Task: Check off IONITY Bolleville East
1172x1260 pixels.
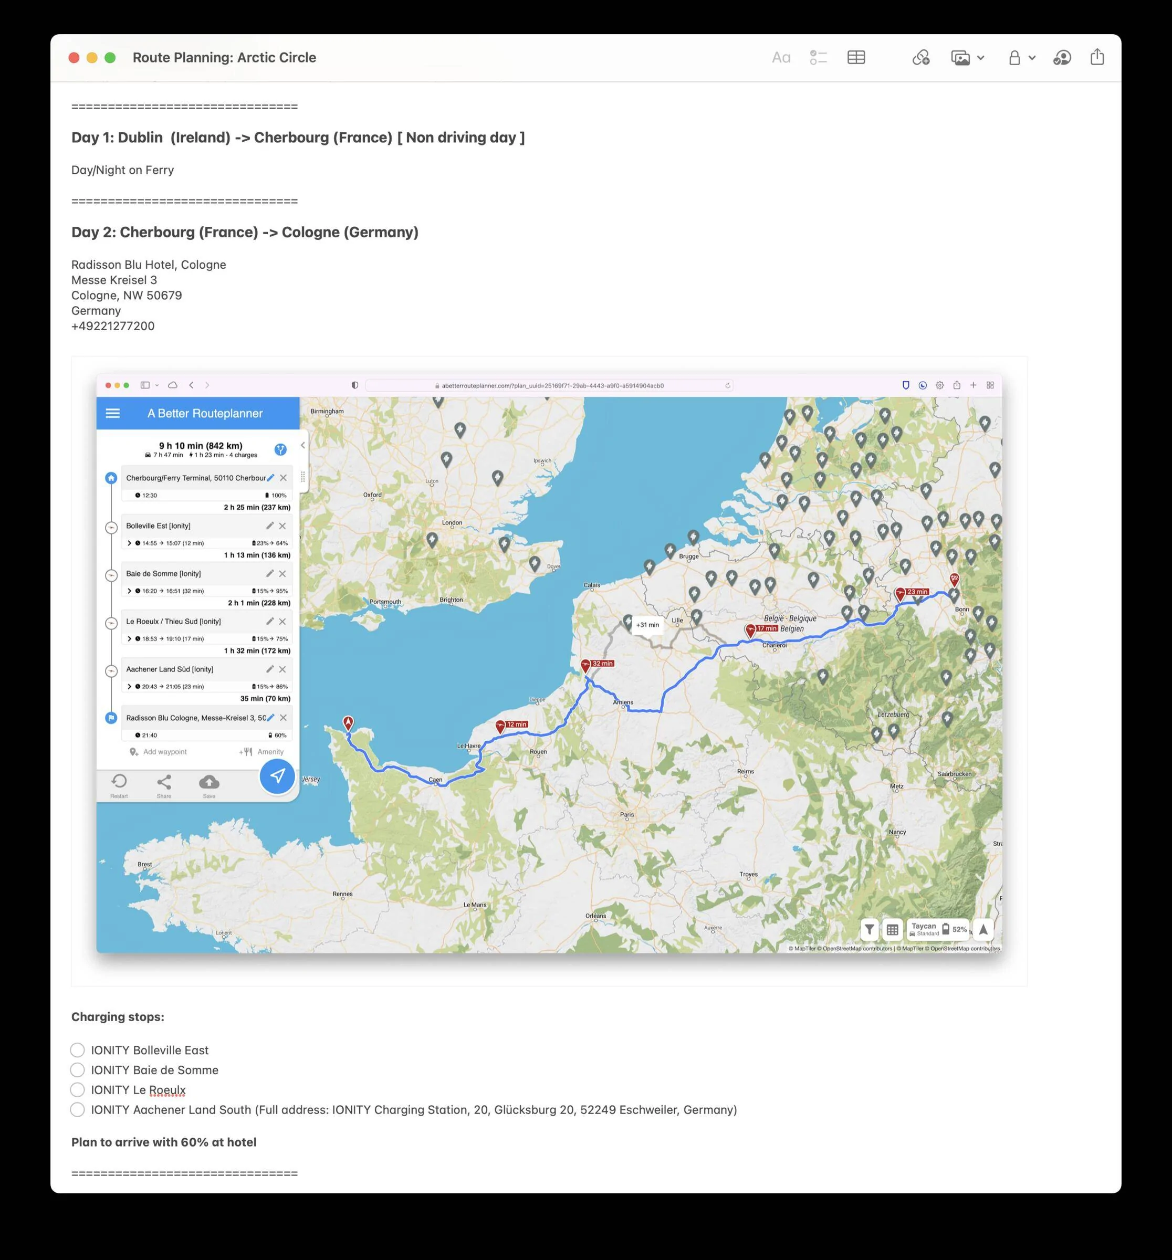Action: (x=77, y=1049)
